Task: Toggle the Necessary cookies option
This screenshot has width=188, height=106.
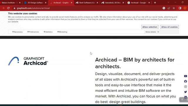Action: click(x=17, y=32)
